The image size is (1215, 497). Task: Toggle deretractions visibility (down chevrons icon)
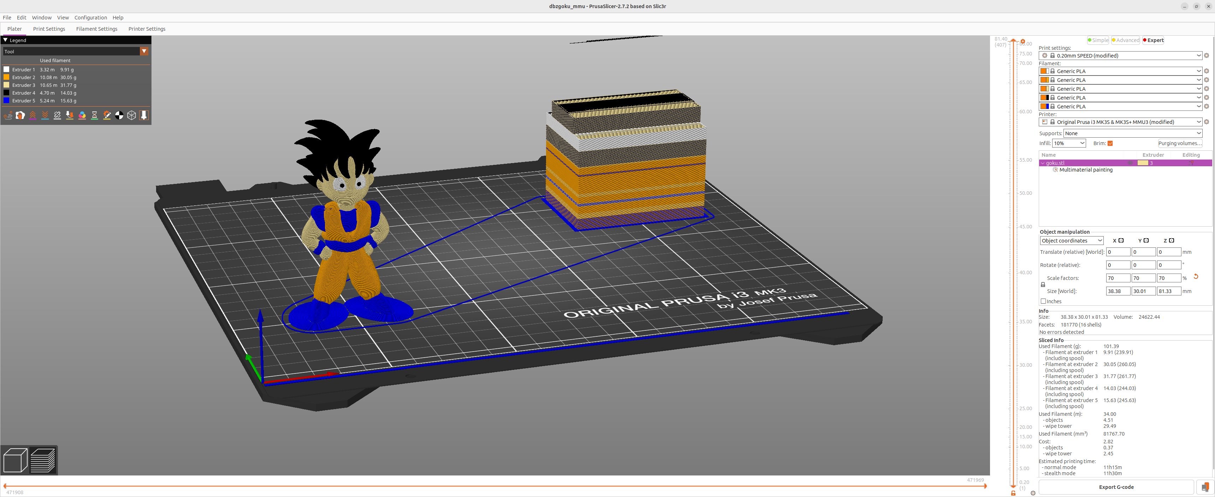click(x=45, y=115)
